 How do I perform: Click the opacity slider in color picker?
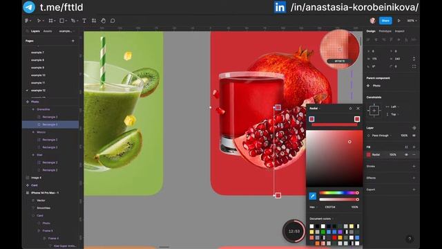coord(338,199)
